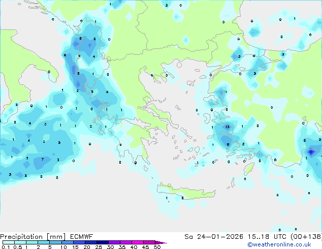Pick the 30–35 mm purple legend swatch
Image resolution: width=322 pixels, height=249 pixels.
click(114, 242)
